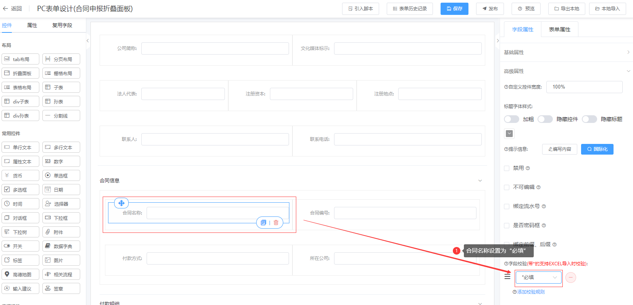Image resolution: width=633 pixels, height=305 pixels.
Task: Insert a 折叠面板 collapse panel
Action: [21, 73]
